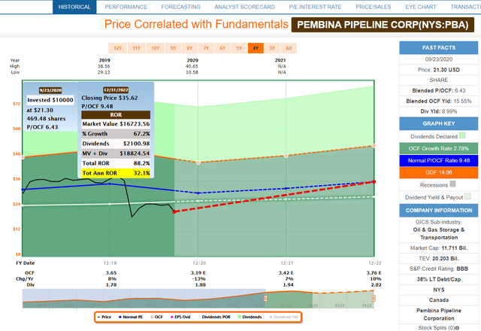The width and height of the screenshot is (481, 331).
Task: Click left handle of timeline navigator
Action: point(265,298)
